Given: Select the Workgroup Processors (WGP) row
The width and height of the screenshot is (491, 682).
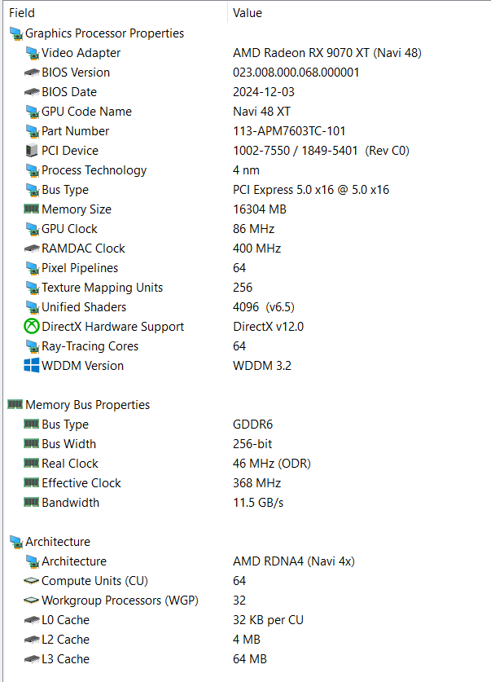Looking at the screenshot, I should click(x=120, y=601).
